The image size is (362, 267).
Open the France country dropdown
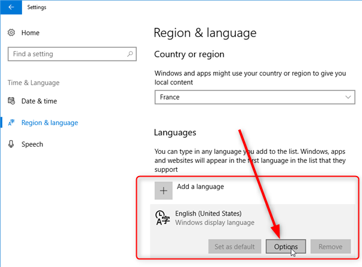255,97
